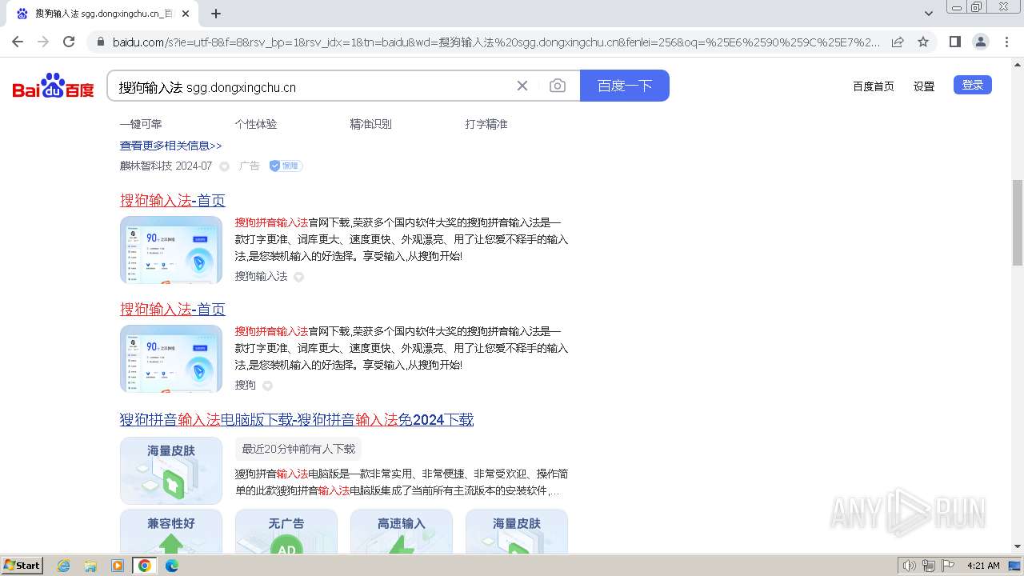Clear the search box with X icon
The width and height of the screenshot is (1024, 576).
(522, 86)
